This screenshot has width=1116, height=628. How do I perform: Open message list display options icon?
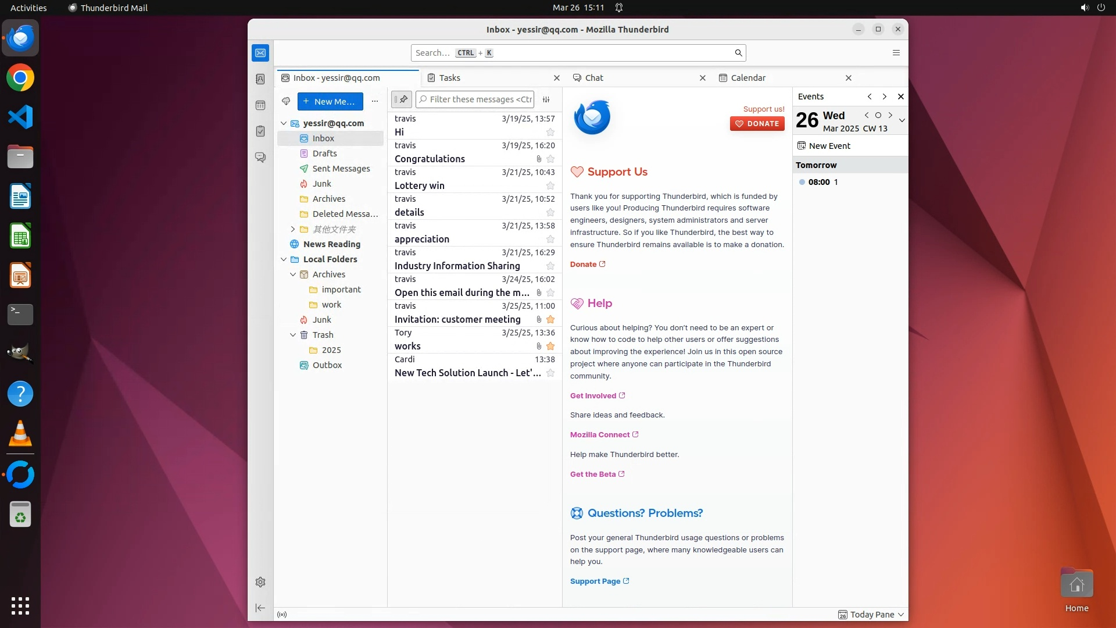pyautogui.click(x=546, y=99)
